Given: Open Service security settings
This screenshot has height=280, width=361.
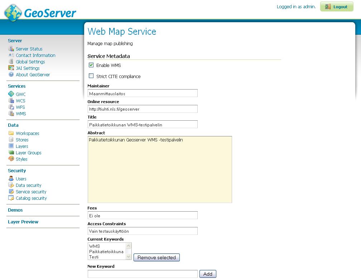Looking at the screenshot, I should (x=31, y=192).
